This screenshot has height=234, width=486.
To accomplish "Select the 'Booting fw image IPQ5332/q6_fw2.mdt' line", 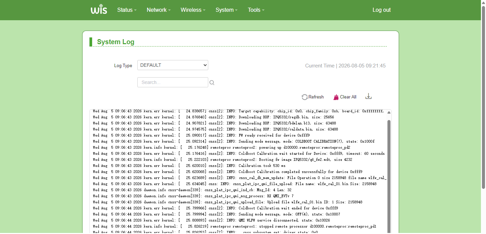I will (x=222, y=159).
